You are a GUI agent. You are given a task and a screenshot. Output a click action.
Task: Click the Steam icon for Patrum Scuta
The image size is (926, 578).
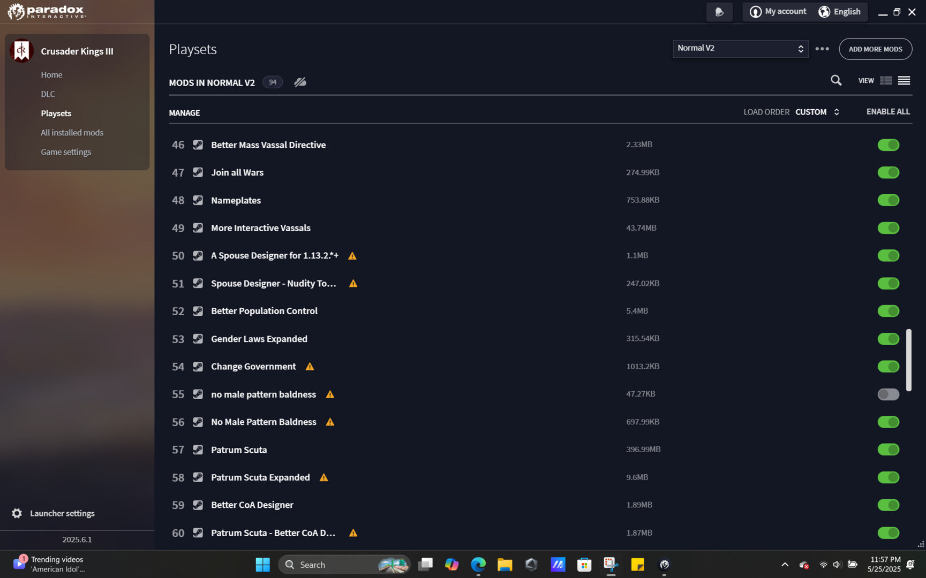pyautogui.click(x=198, y=450)
